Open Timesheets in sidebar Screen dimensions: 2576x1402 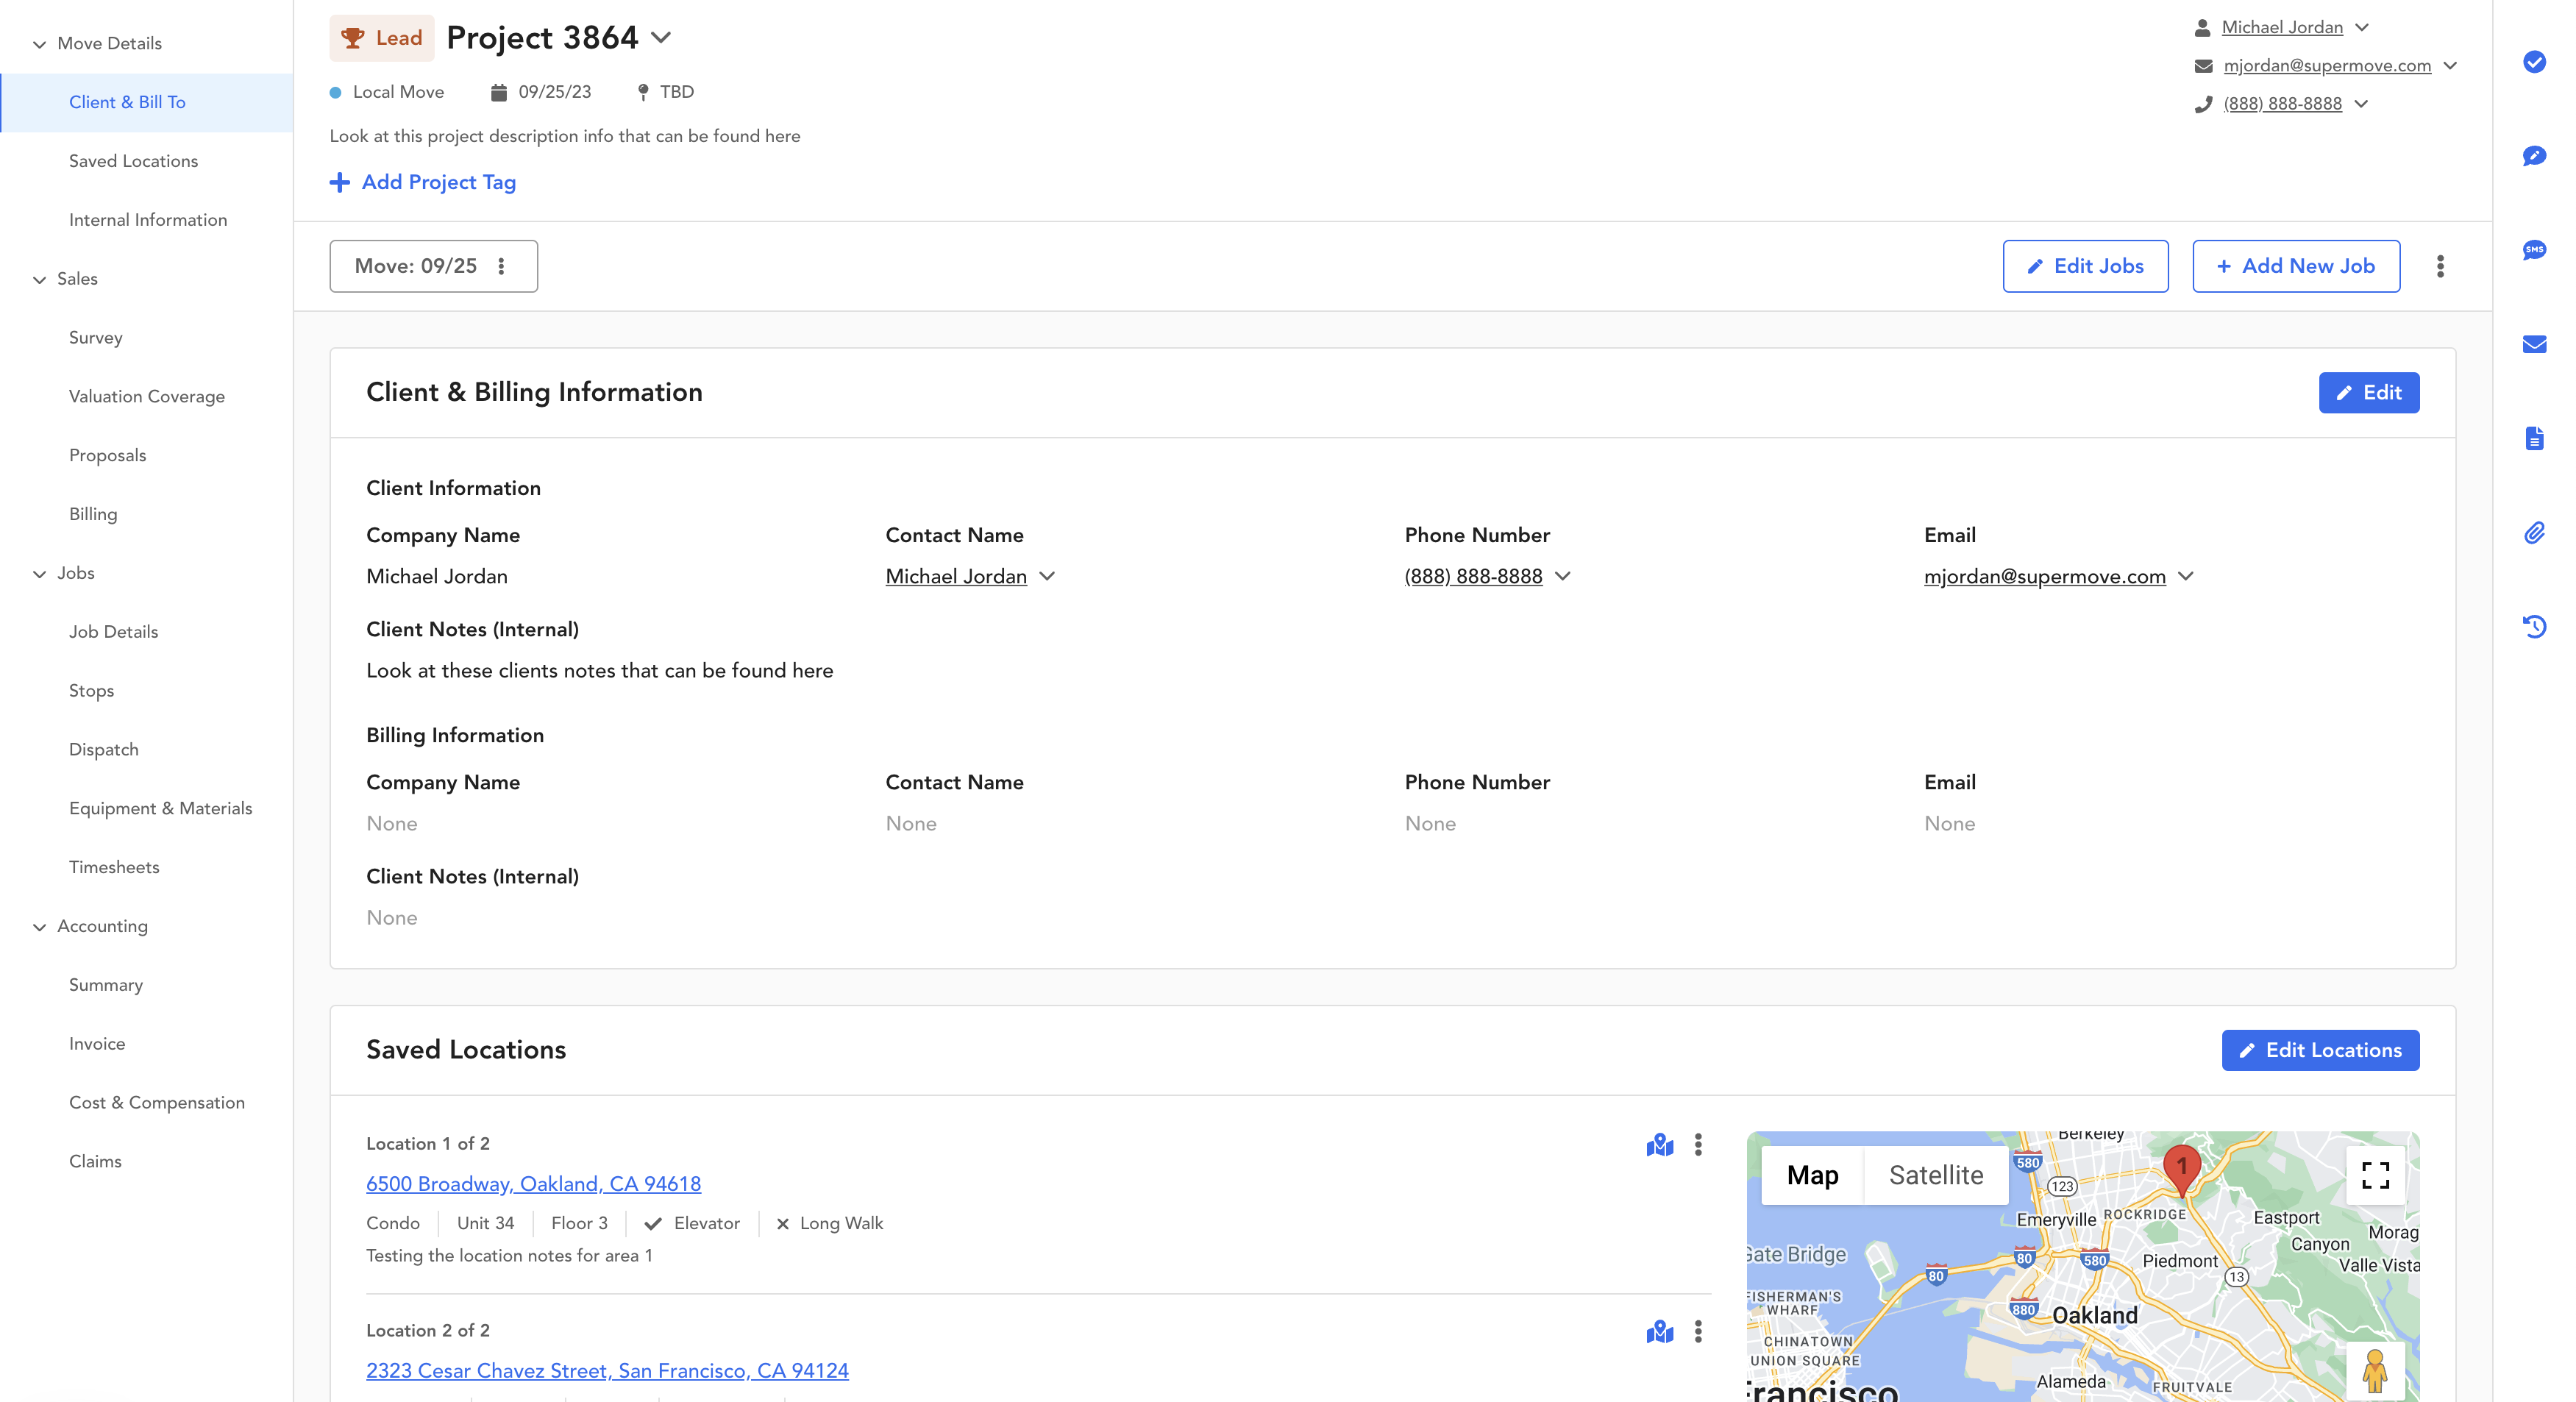(x=114, y=868)
